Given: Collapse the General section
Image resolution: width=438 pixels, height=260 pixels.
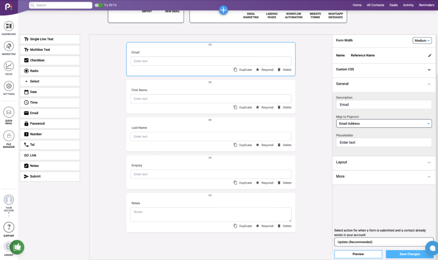Looking at the screenshot, I should (384, 84).
